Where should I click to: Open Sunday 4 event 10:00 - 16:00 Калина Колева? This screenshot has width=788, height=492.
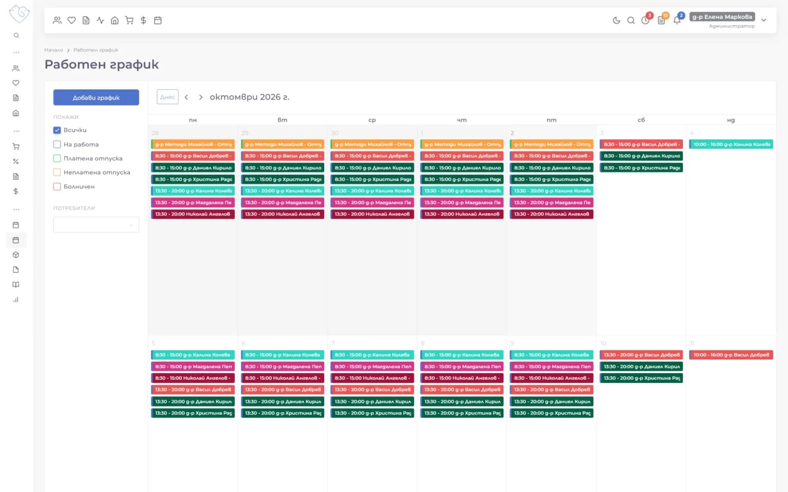click(731, 145)
